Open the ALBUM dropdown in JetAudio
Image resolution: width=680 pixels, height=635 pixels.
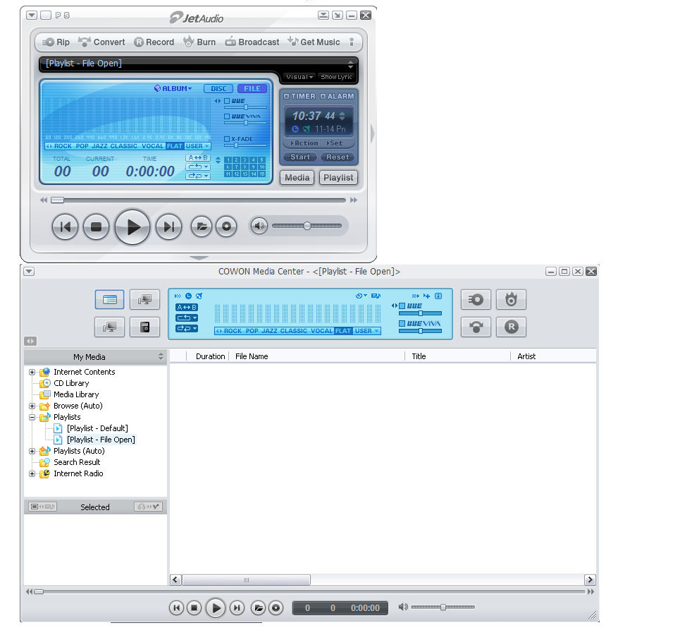(x=173, y=89)
